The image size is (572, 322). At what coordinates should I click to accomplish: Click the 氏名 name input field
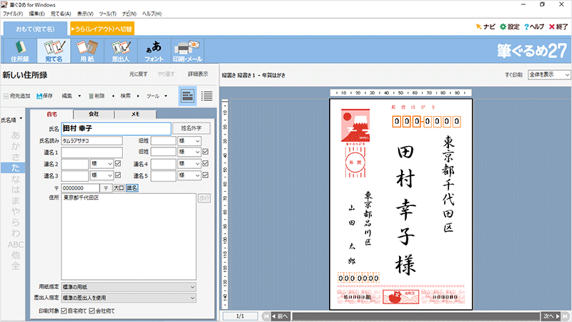116,129
